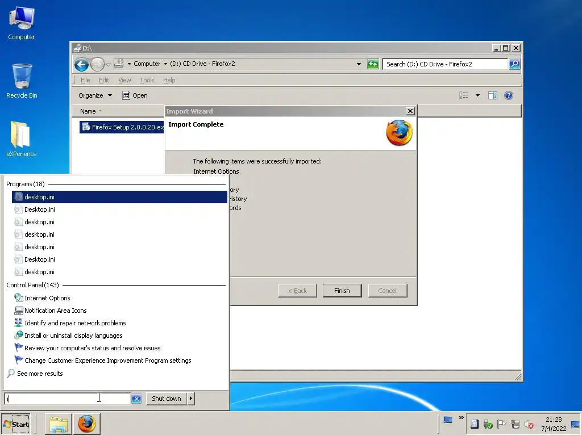Expand the arrow before Computer in address bar
Viewport: 582px width, 436px height.
129,64
